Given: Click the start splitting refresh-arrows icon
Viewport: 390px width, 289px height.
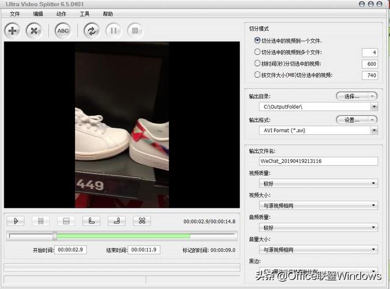Looking at the screenshot, I should (x=91, y=30).
